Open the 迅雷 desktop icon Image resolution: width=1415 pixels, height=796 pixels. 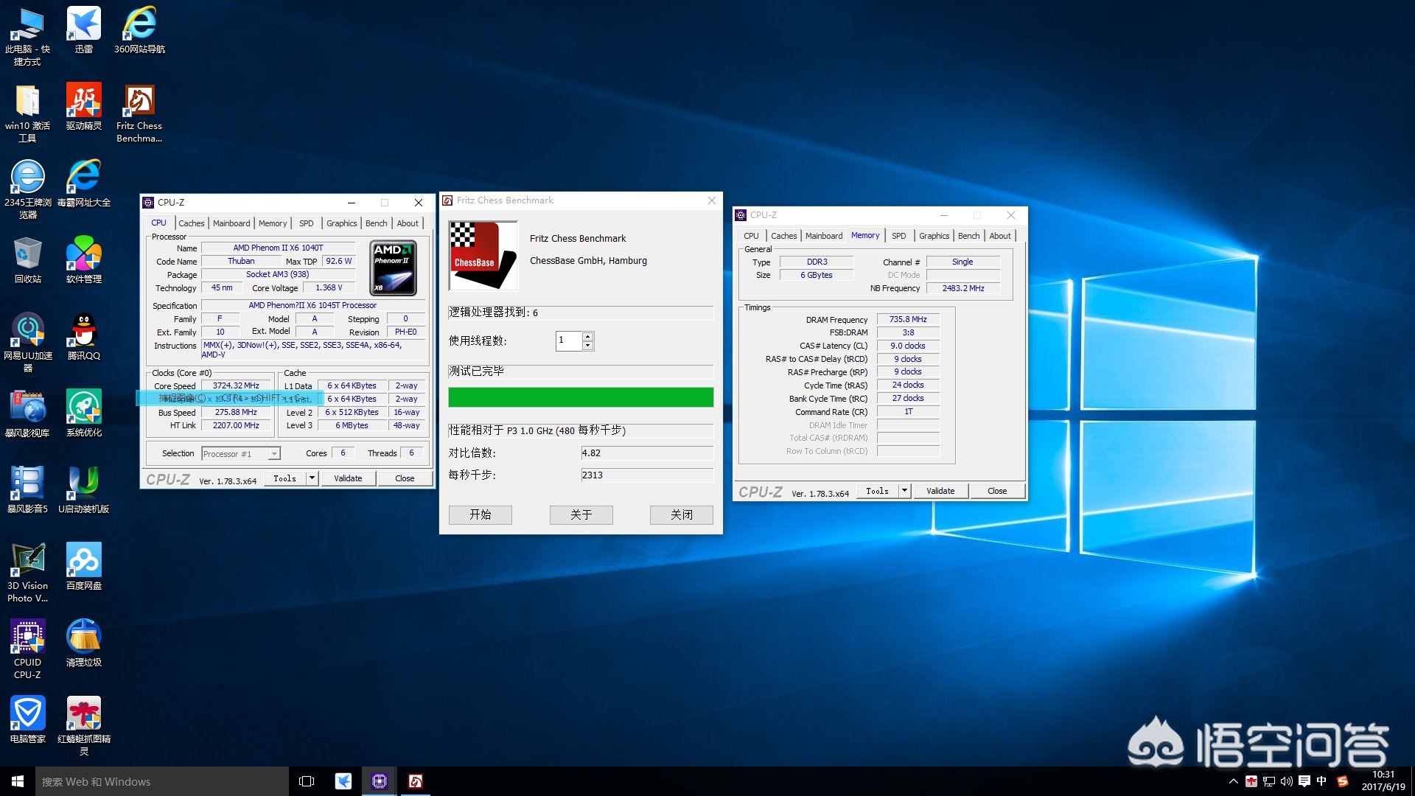tap(83, 29)
